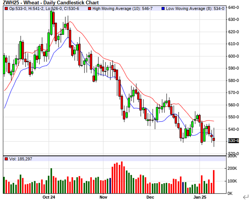Click the 530-6 current price tag
Screen dimensions: 249x201
pyautogui.click(x=234, y=141)
